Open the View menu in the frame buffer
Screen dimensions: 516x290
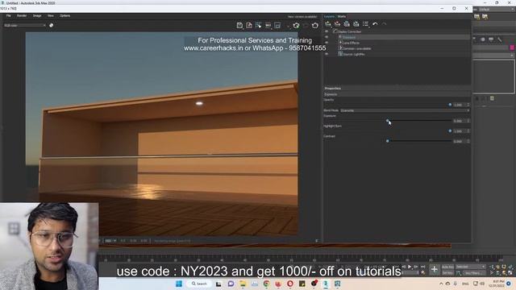(50, 16)
